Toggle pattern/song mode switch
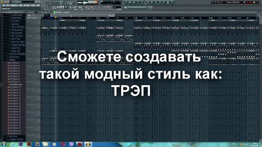The image size is (262, 147). [x=54, y=7]
